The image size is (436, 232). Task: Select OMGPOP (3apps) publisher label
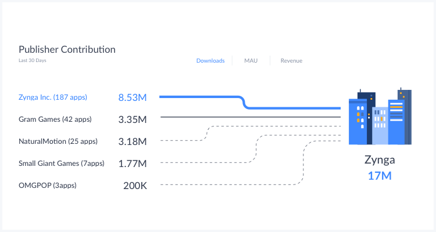coord(48,186)
